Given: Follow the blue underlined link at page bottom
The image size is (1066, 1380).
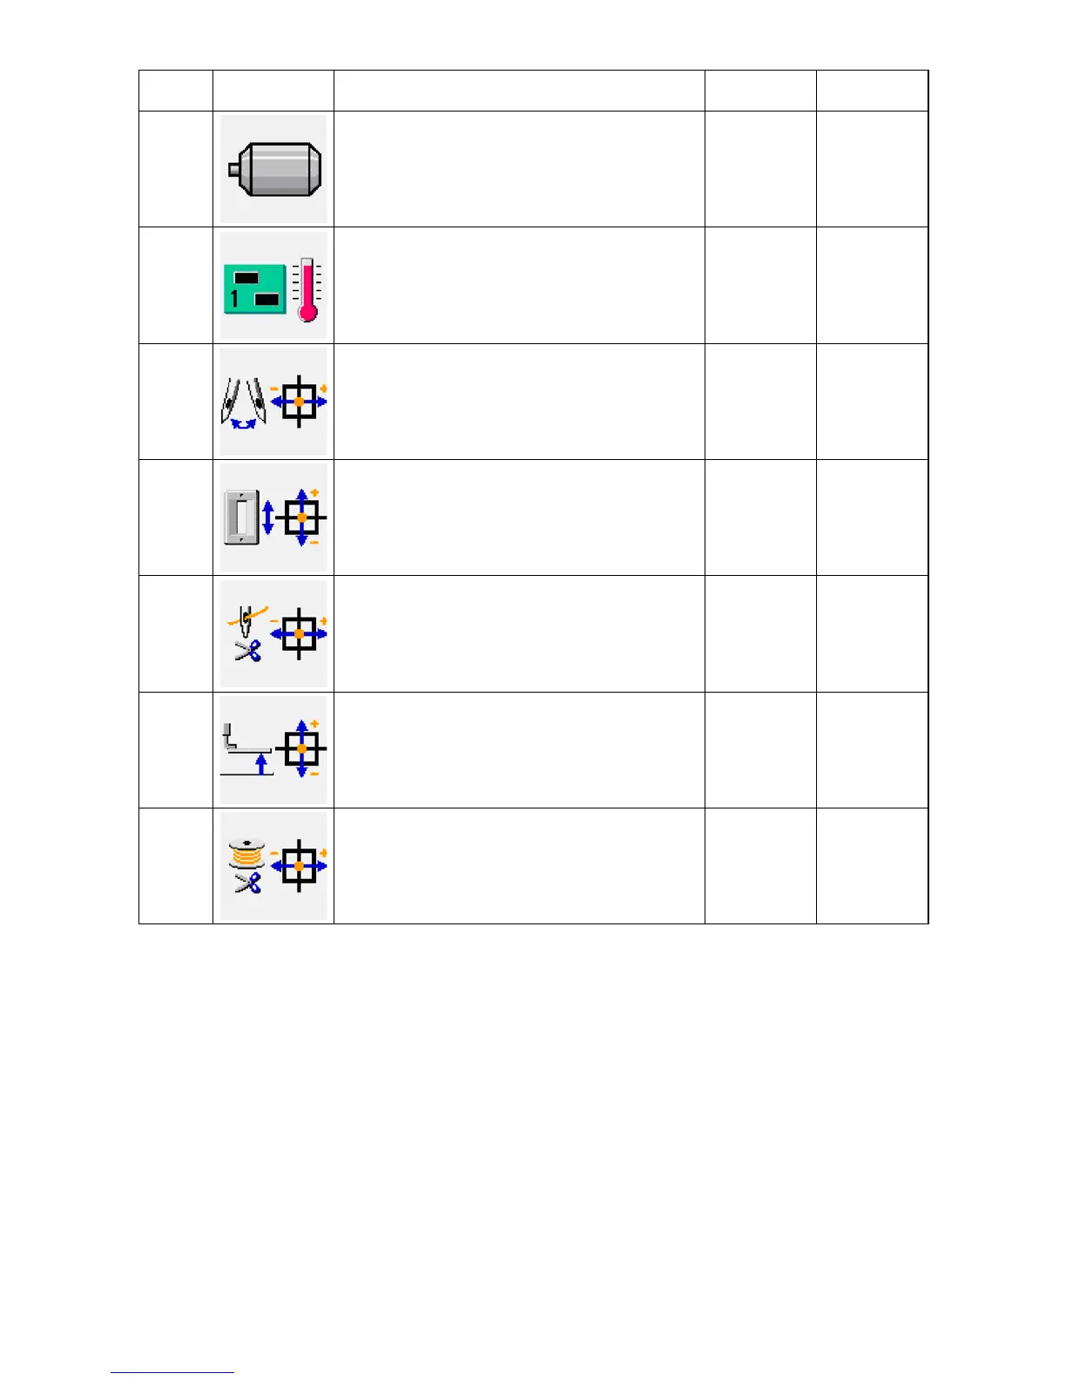Looking at the screenshot, I should (172, 1372).
